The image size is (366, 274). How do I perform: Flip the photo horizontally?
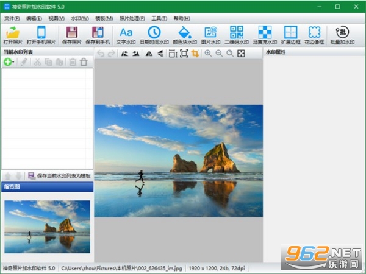(x=149, y=54)
